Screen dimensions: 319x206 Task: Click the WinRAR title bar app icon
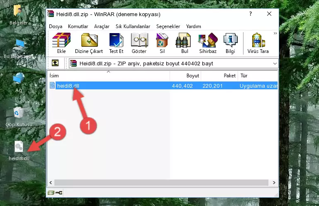pyautogui.click(x=51, y=14)
